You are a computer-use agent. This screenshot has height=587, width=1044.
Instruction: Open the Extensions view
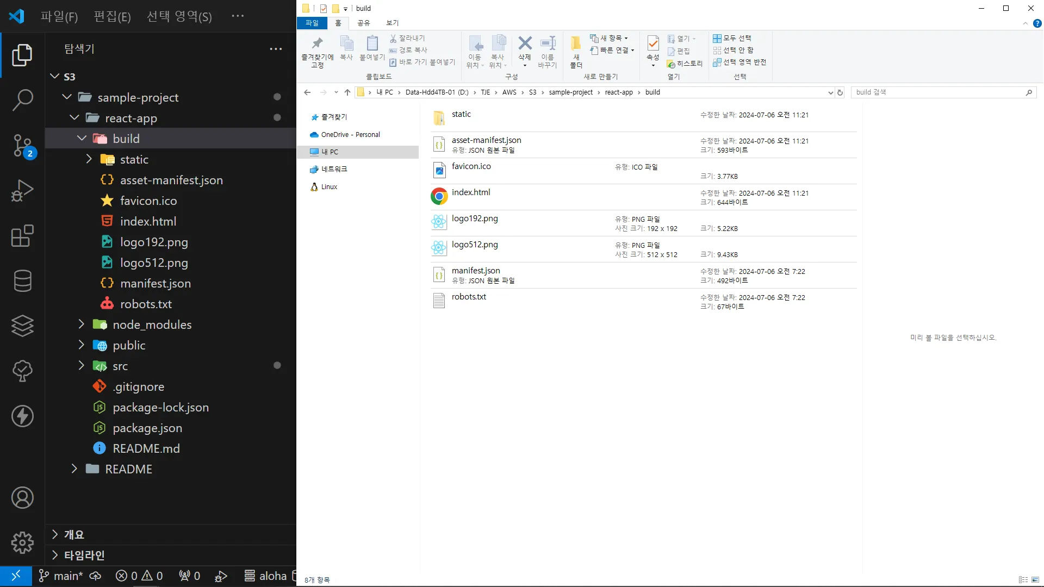[x=22, y=236]
